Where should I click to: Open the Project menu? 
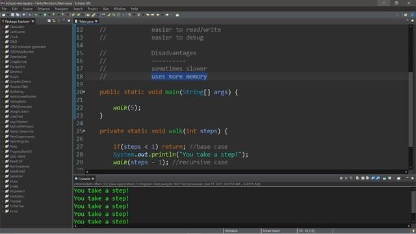coord(93,8)
